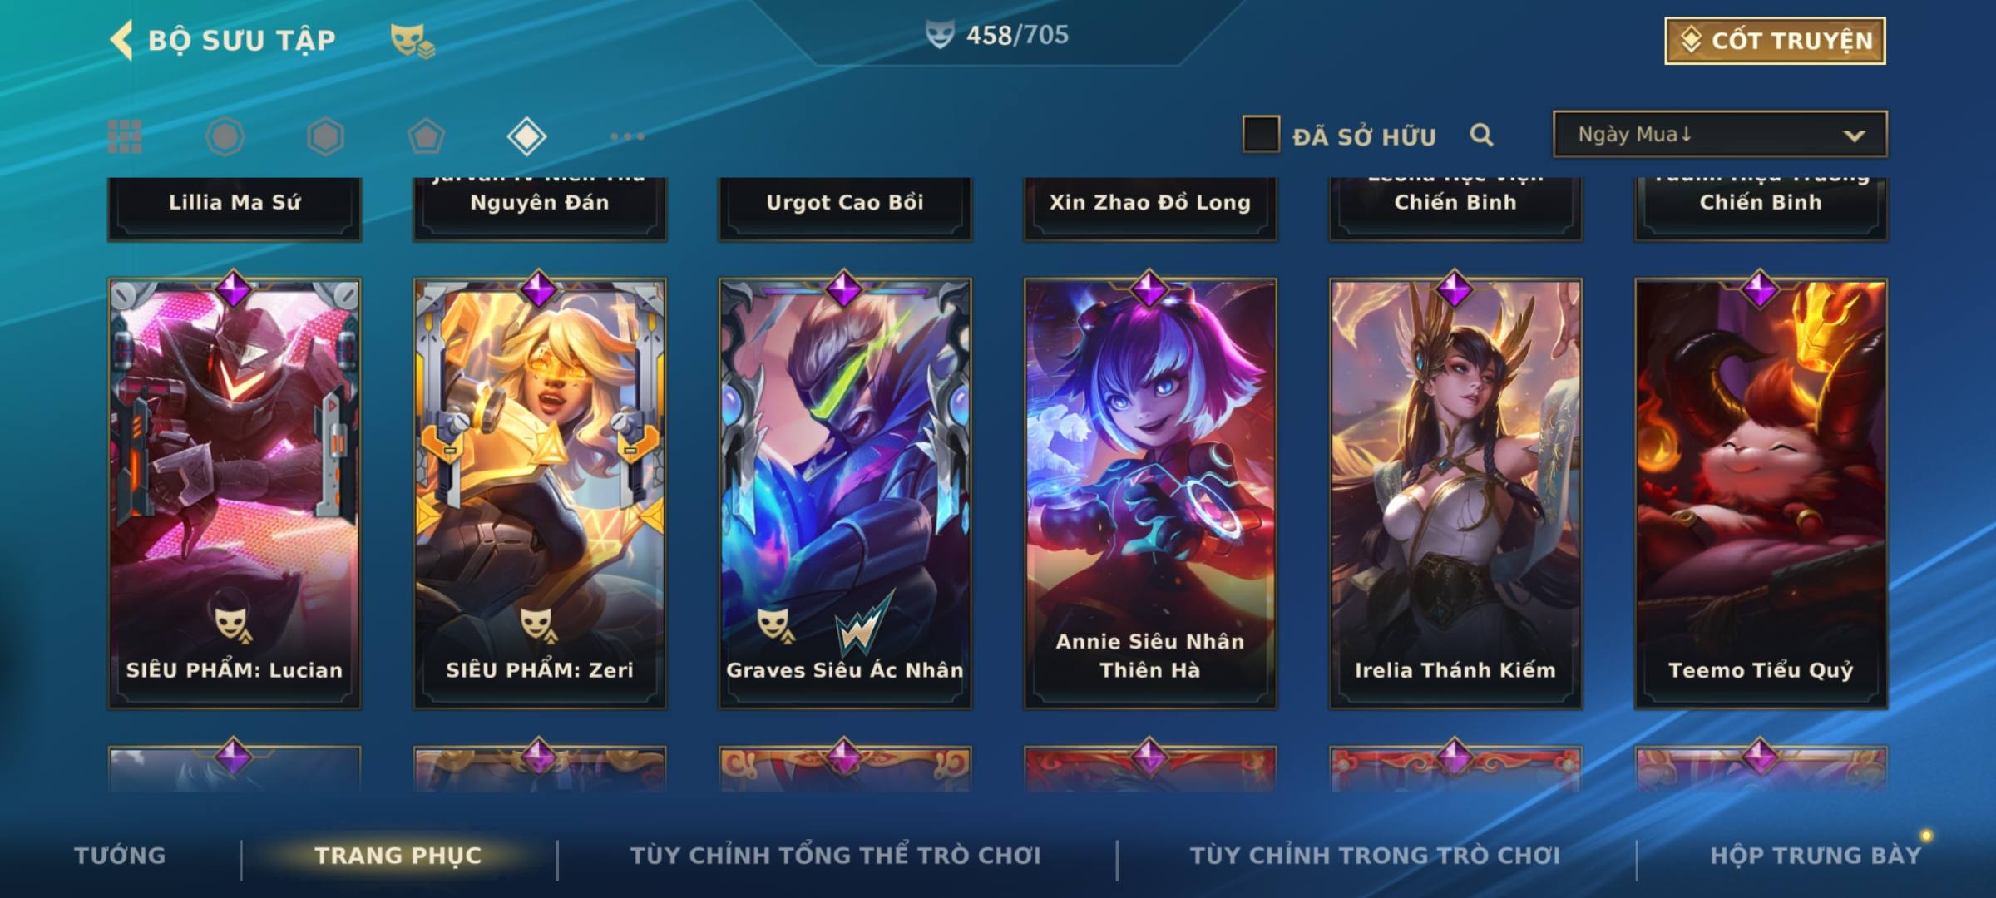Image resolution: width=1996 pixels, height=898 pixels.
Task: Open skin search with the magnifier icon
Action: [x=1481, y=135]
